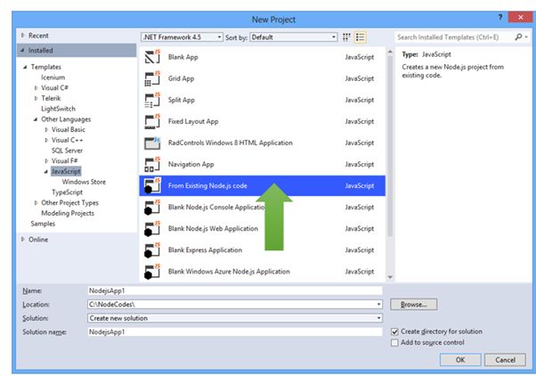Select LightSwitch in the templates tree
The image size is (536, 376).
[x=58, y=109]
